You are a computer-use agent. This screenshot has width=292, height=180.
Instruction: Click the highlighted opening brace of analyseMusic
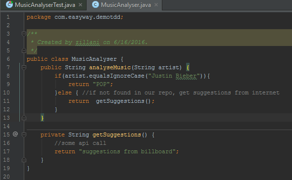(188, 67)
